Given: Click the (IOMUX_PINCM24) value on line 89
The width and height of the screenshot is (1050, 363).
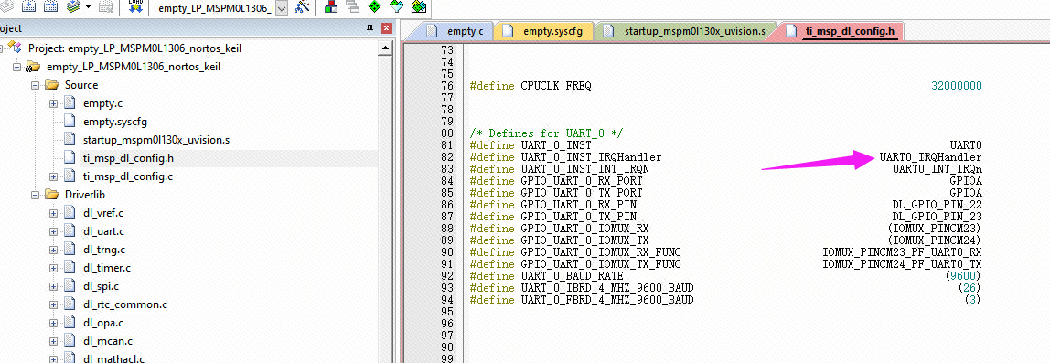Looking at the screenshot, I should tap(935, 240).
